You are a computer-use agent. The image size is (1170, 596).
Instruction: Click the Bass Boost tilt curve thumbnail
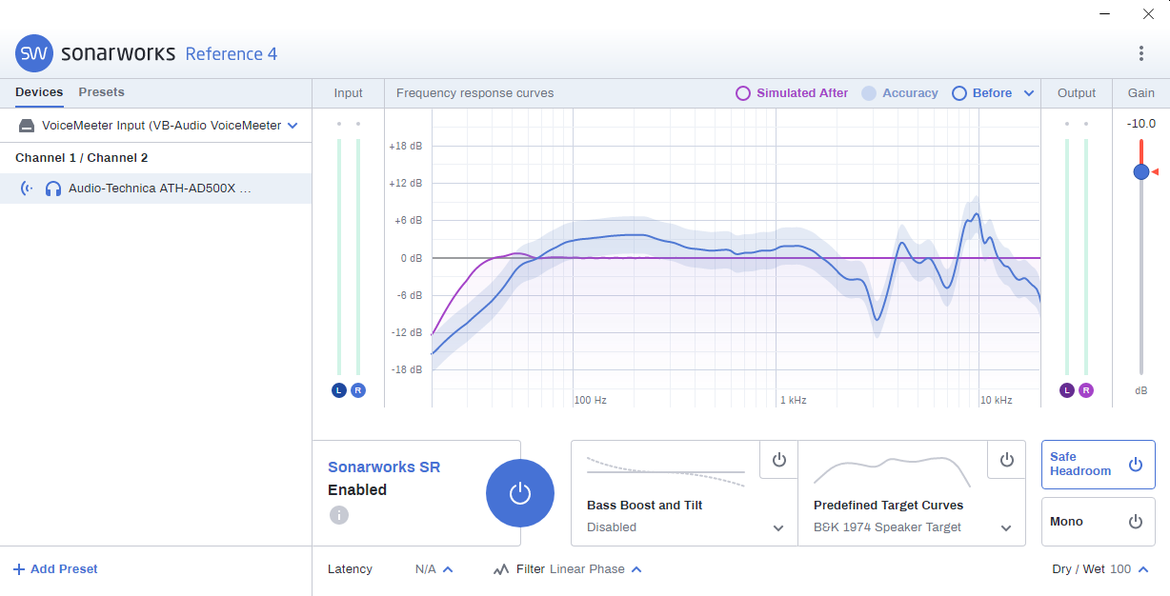click(x=665, y=471)
